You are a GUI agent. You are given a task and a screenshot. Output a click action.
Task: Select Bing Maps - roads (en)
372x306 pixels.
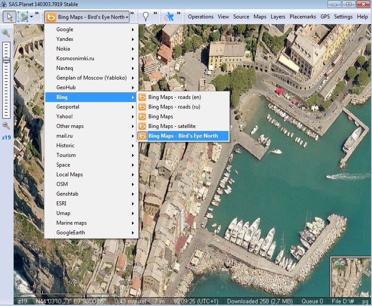(174, 97)
